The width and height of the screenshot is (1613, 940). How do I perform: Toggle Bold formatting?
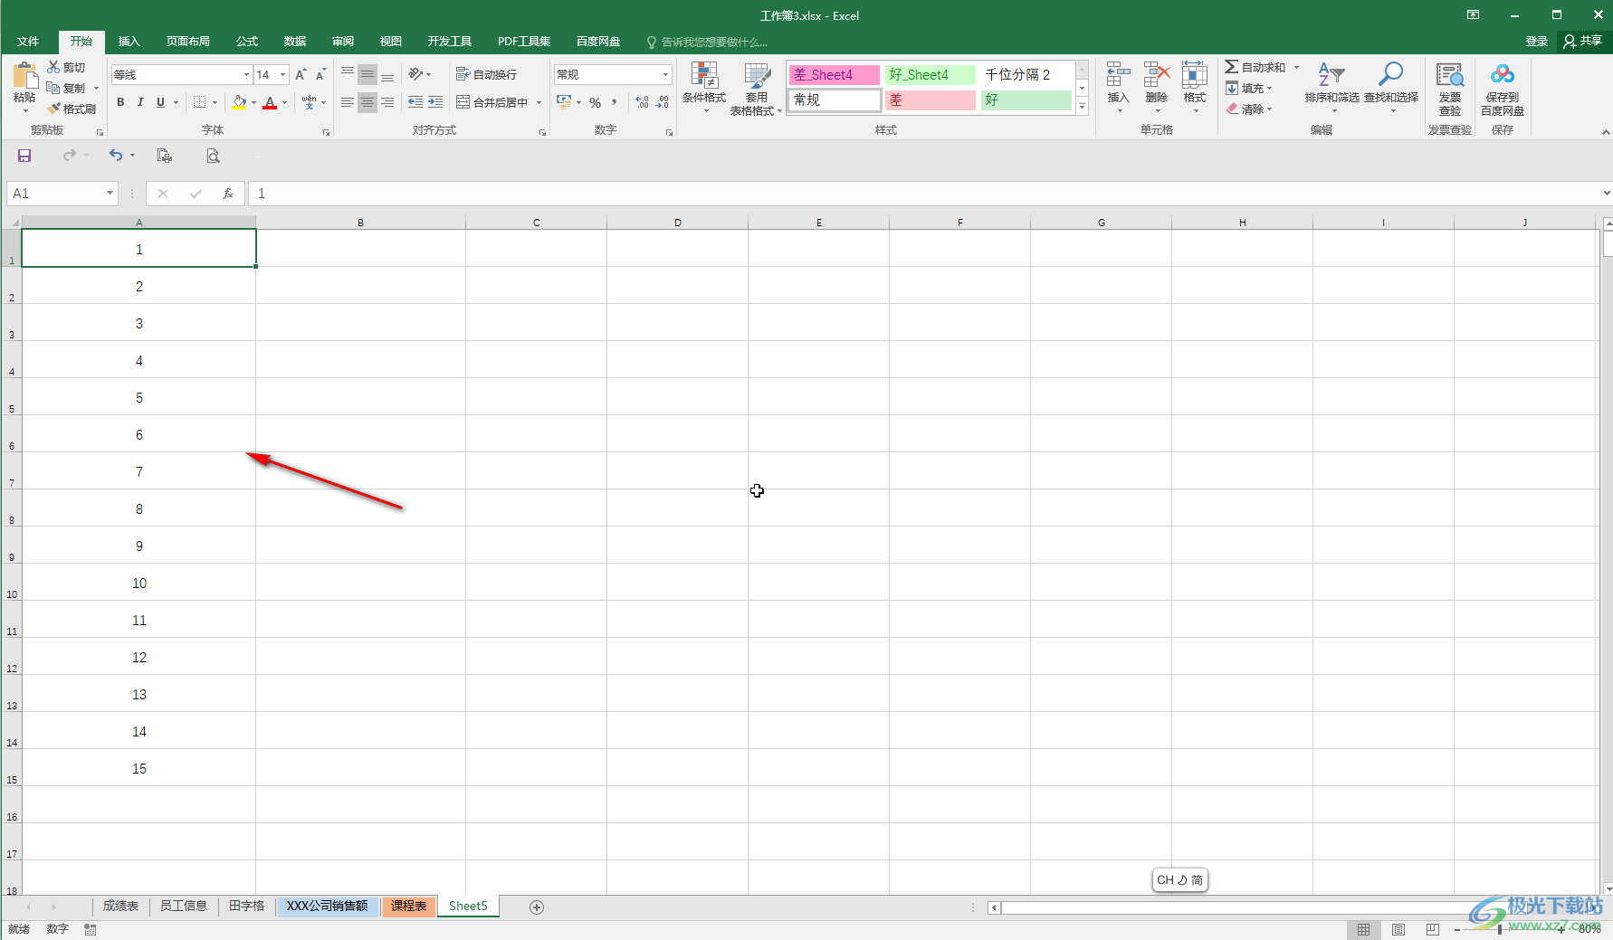[x=120, y=102]
